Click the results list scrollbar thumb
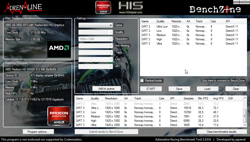 pos(245,116)
